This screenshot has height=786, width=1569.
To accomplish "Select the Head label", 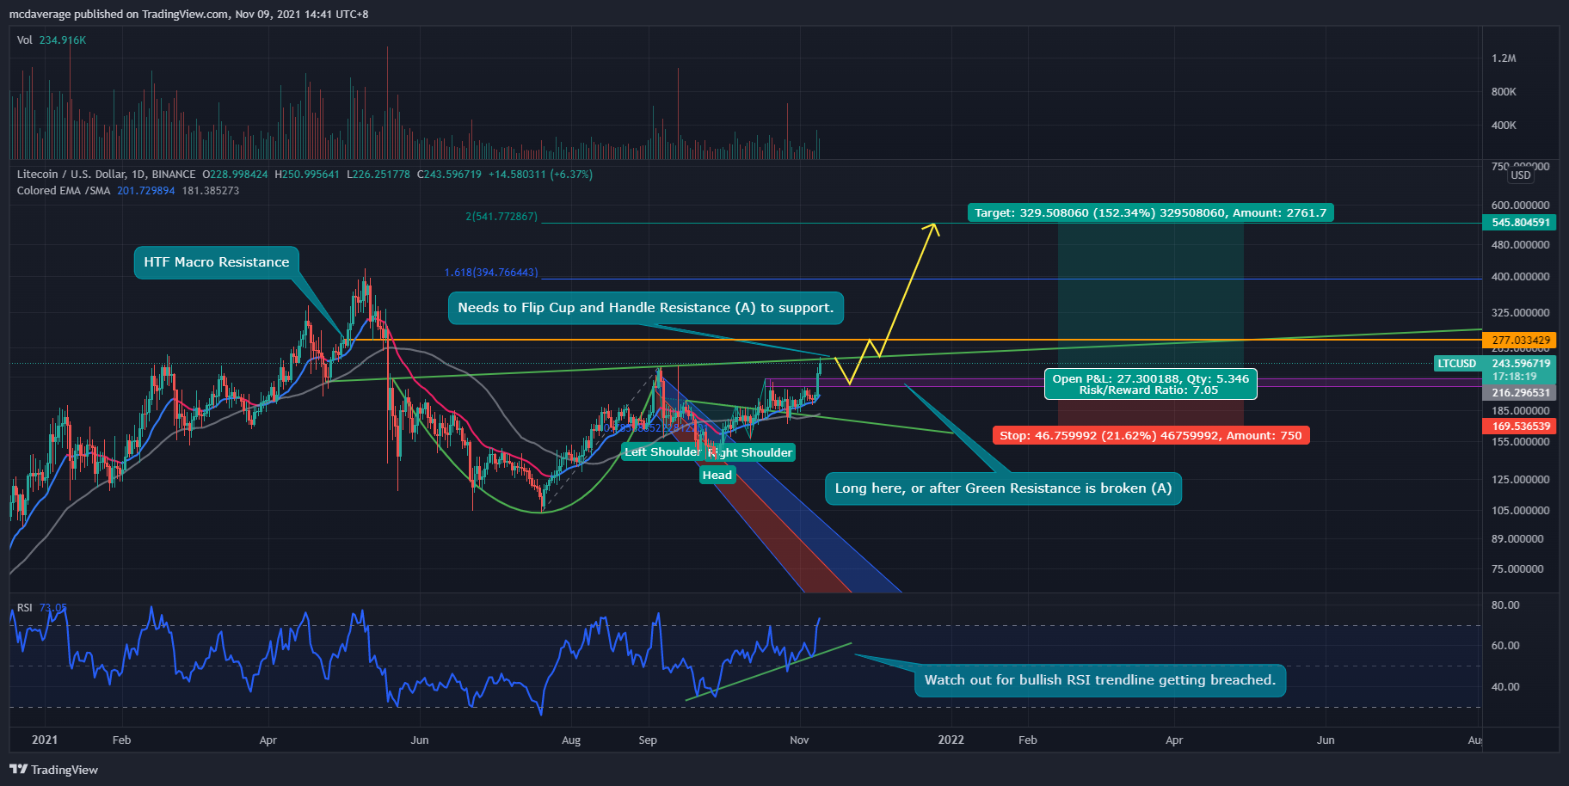I will [717, 475].
